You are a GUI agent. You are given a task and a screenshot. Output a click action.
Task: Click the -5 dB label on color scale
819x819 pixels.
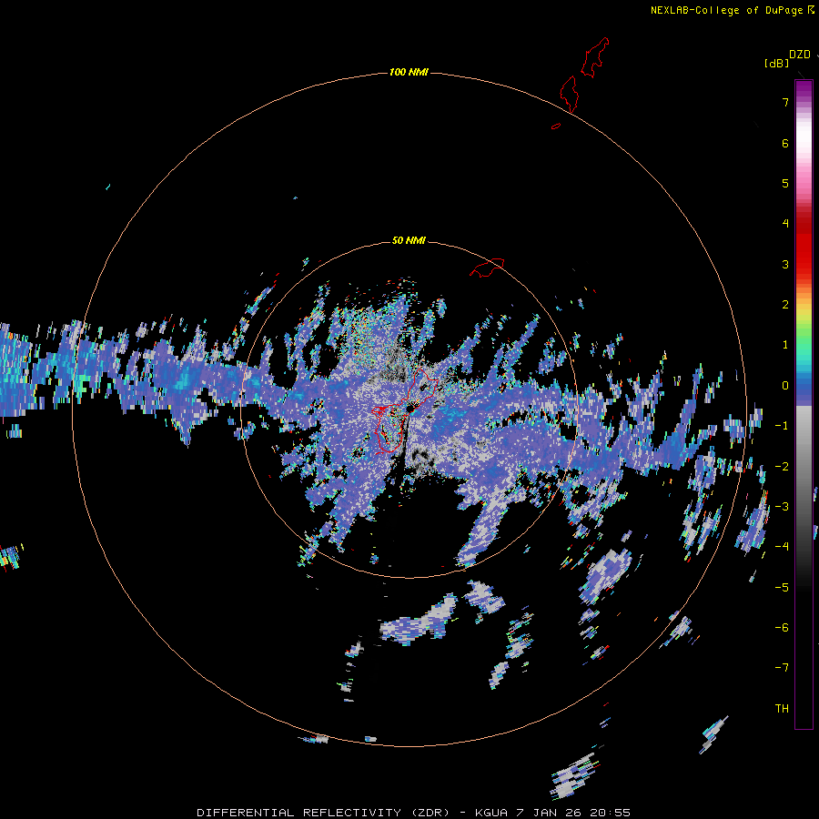click(782, 588)
